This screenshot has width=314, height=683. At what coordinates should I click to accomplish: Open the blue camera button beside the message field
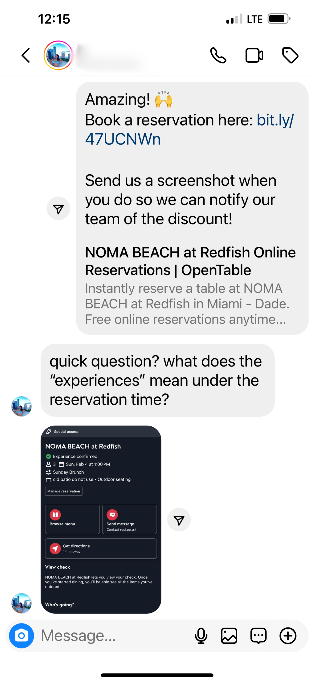pos(21,635)
